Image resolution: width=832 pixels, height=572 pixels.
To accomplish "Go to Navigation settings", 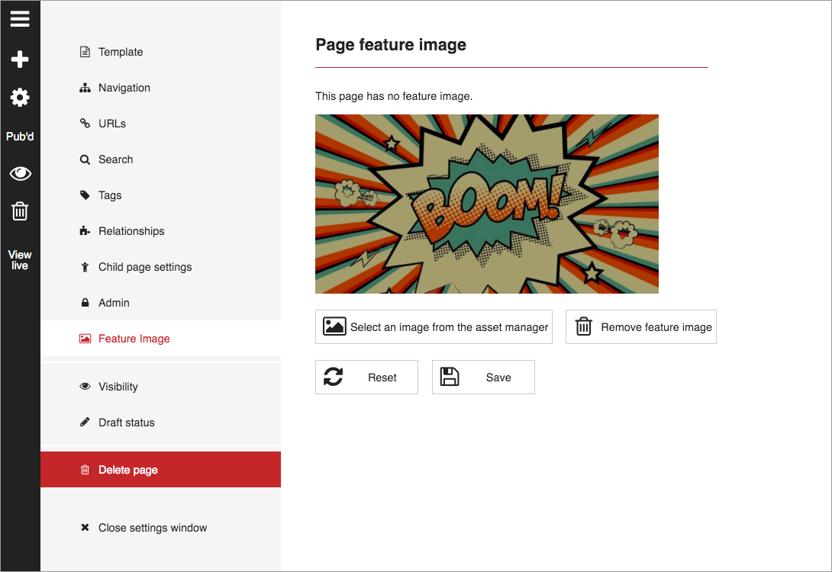I will coord(124,88).
